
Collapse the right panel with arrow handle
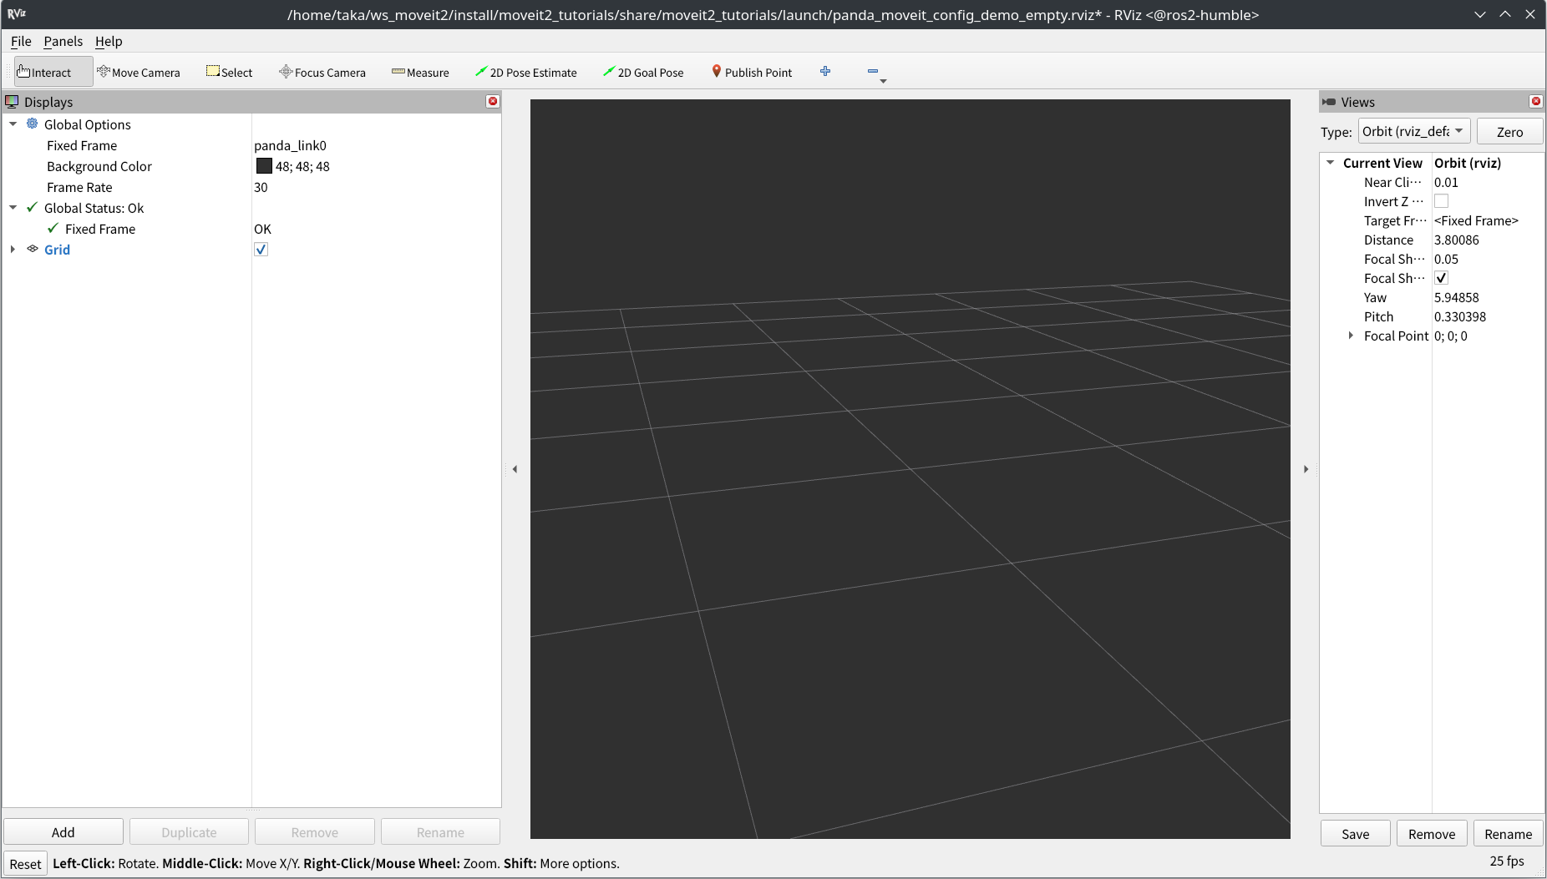tap(1306, 469)
